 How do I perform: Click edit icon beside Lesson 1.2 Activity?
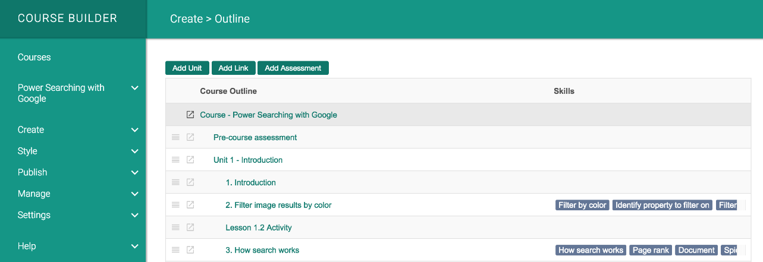click(x=190, y=228)
